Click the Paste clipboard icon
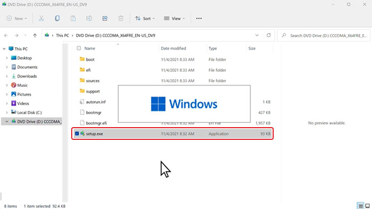This screenshot has height=209, width=372. click(x=73, y=18)
